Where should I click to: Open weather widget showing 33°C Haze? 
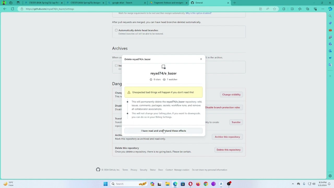click(x=8, y=184)
